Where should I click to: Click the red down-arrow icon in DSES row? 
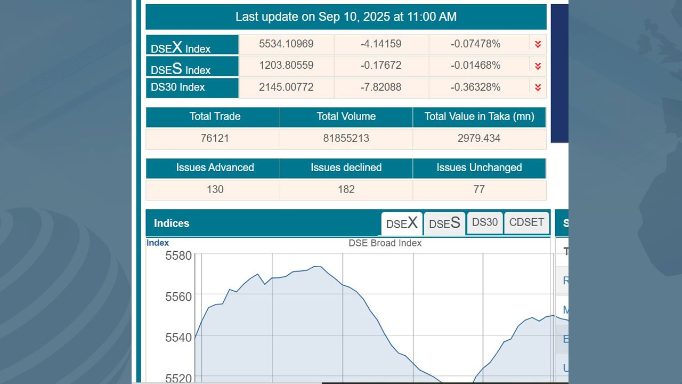pos(538,66)
